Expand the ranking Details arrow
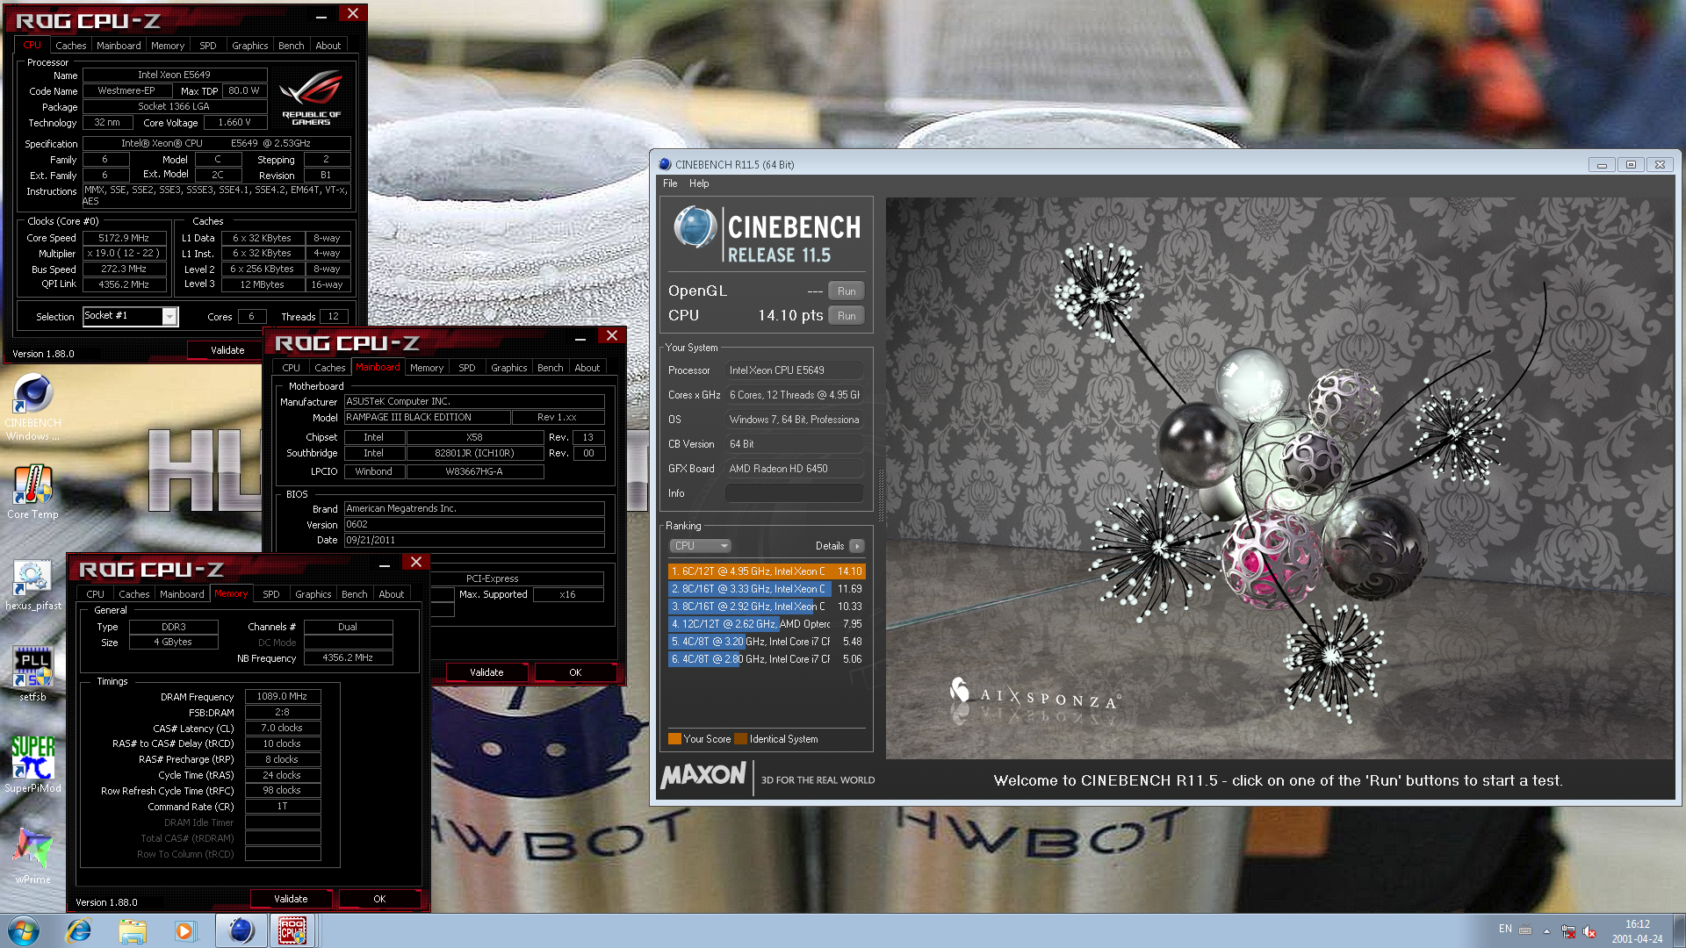Image resolution: width=1686 pixels, height=948 pixels. (x=857, y=546)
